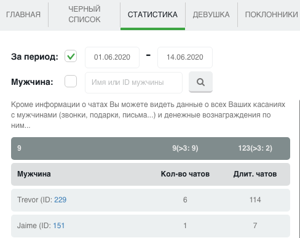Select the Jaime table row
The width and height of the screenshot is (300, 238).
151,226
